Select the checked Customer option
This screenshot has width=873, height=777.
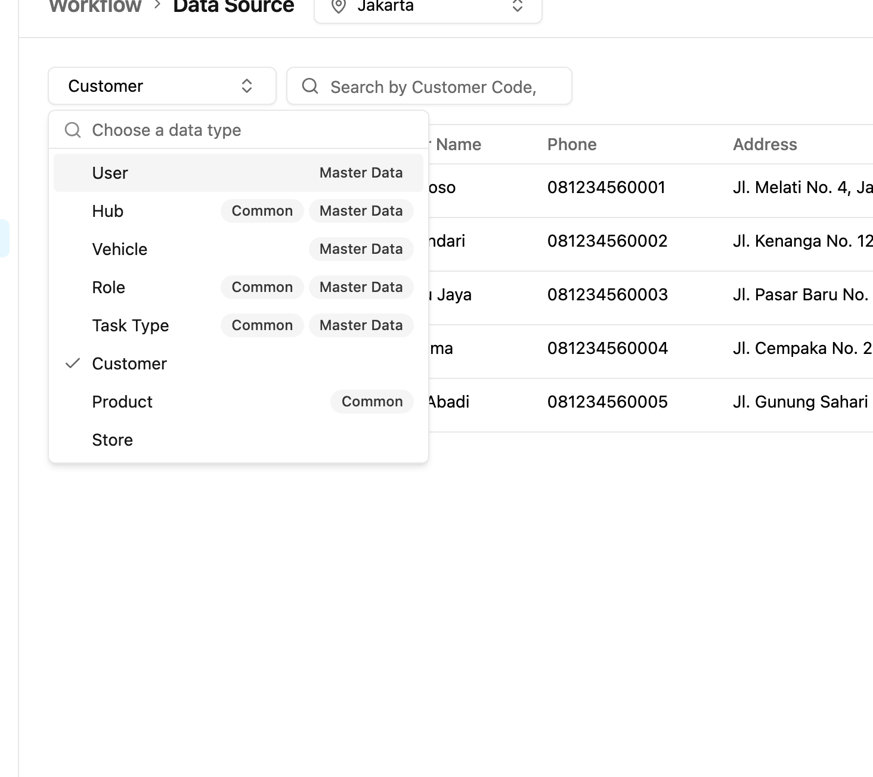point(239,363)
